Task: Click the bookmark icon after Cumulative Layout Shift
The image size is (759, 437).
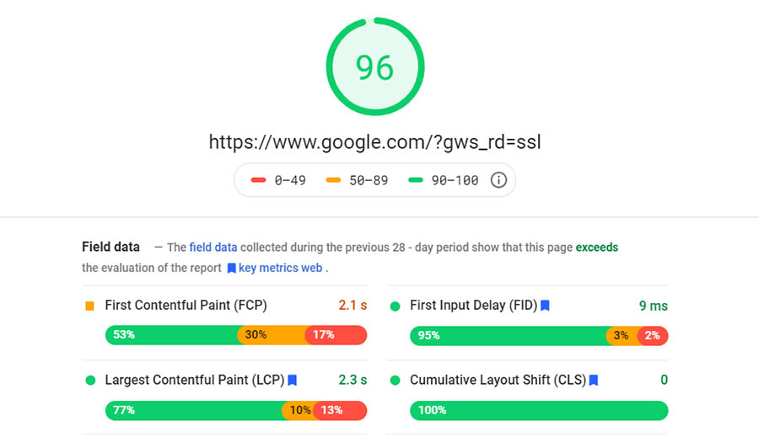Action: coord(594,381)
